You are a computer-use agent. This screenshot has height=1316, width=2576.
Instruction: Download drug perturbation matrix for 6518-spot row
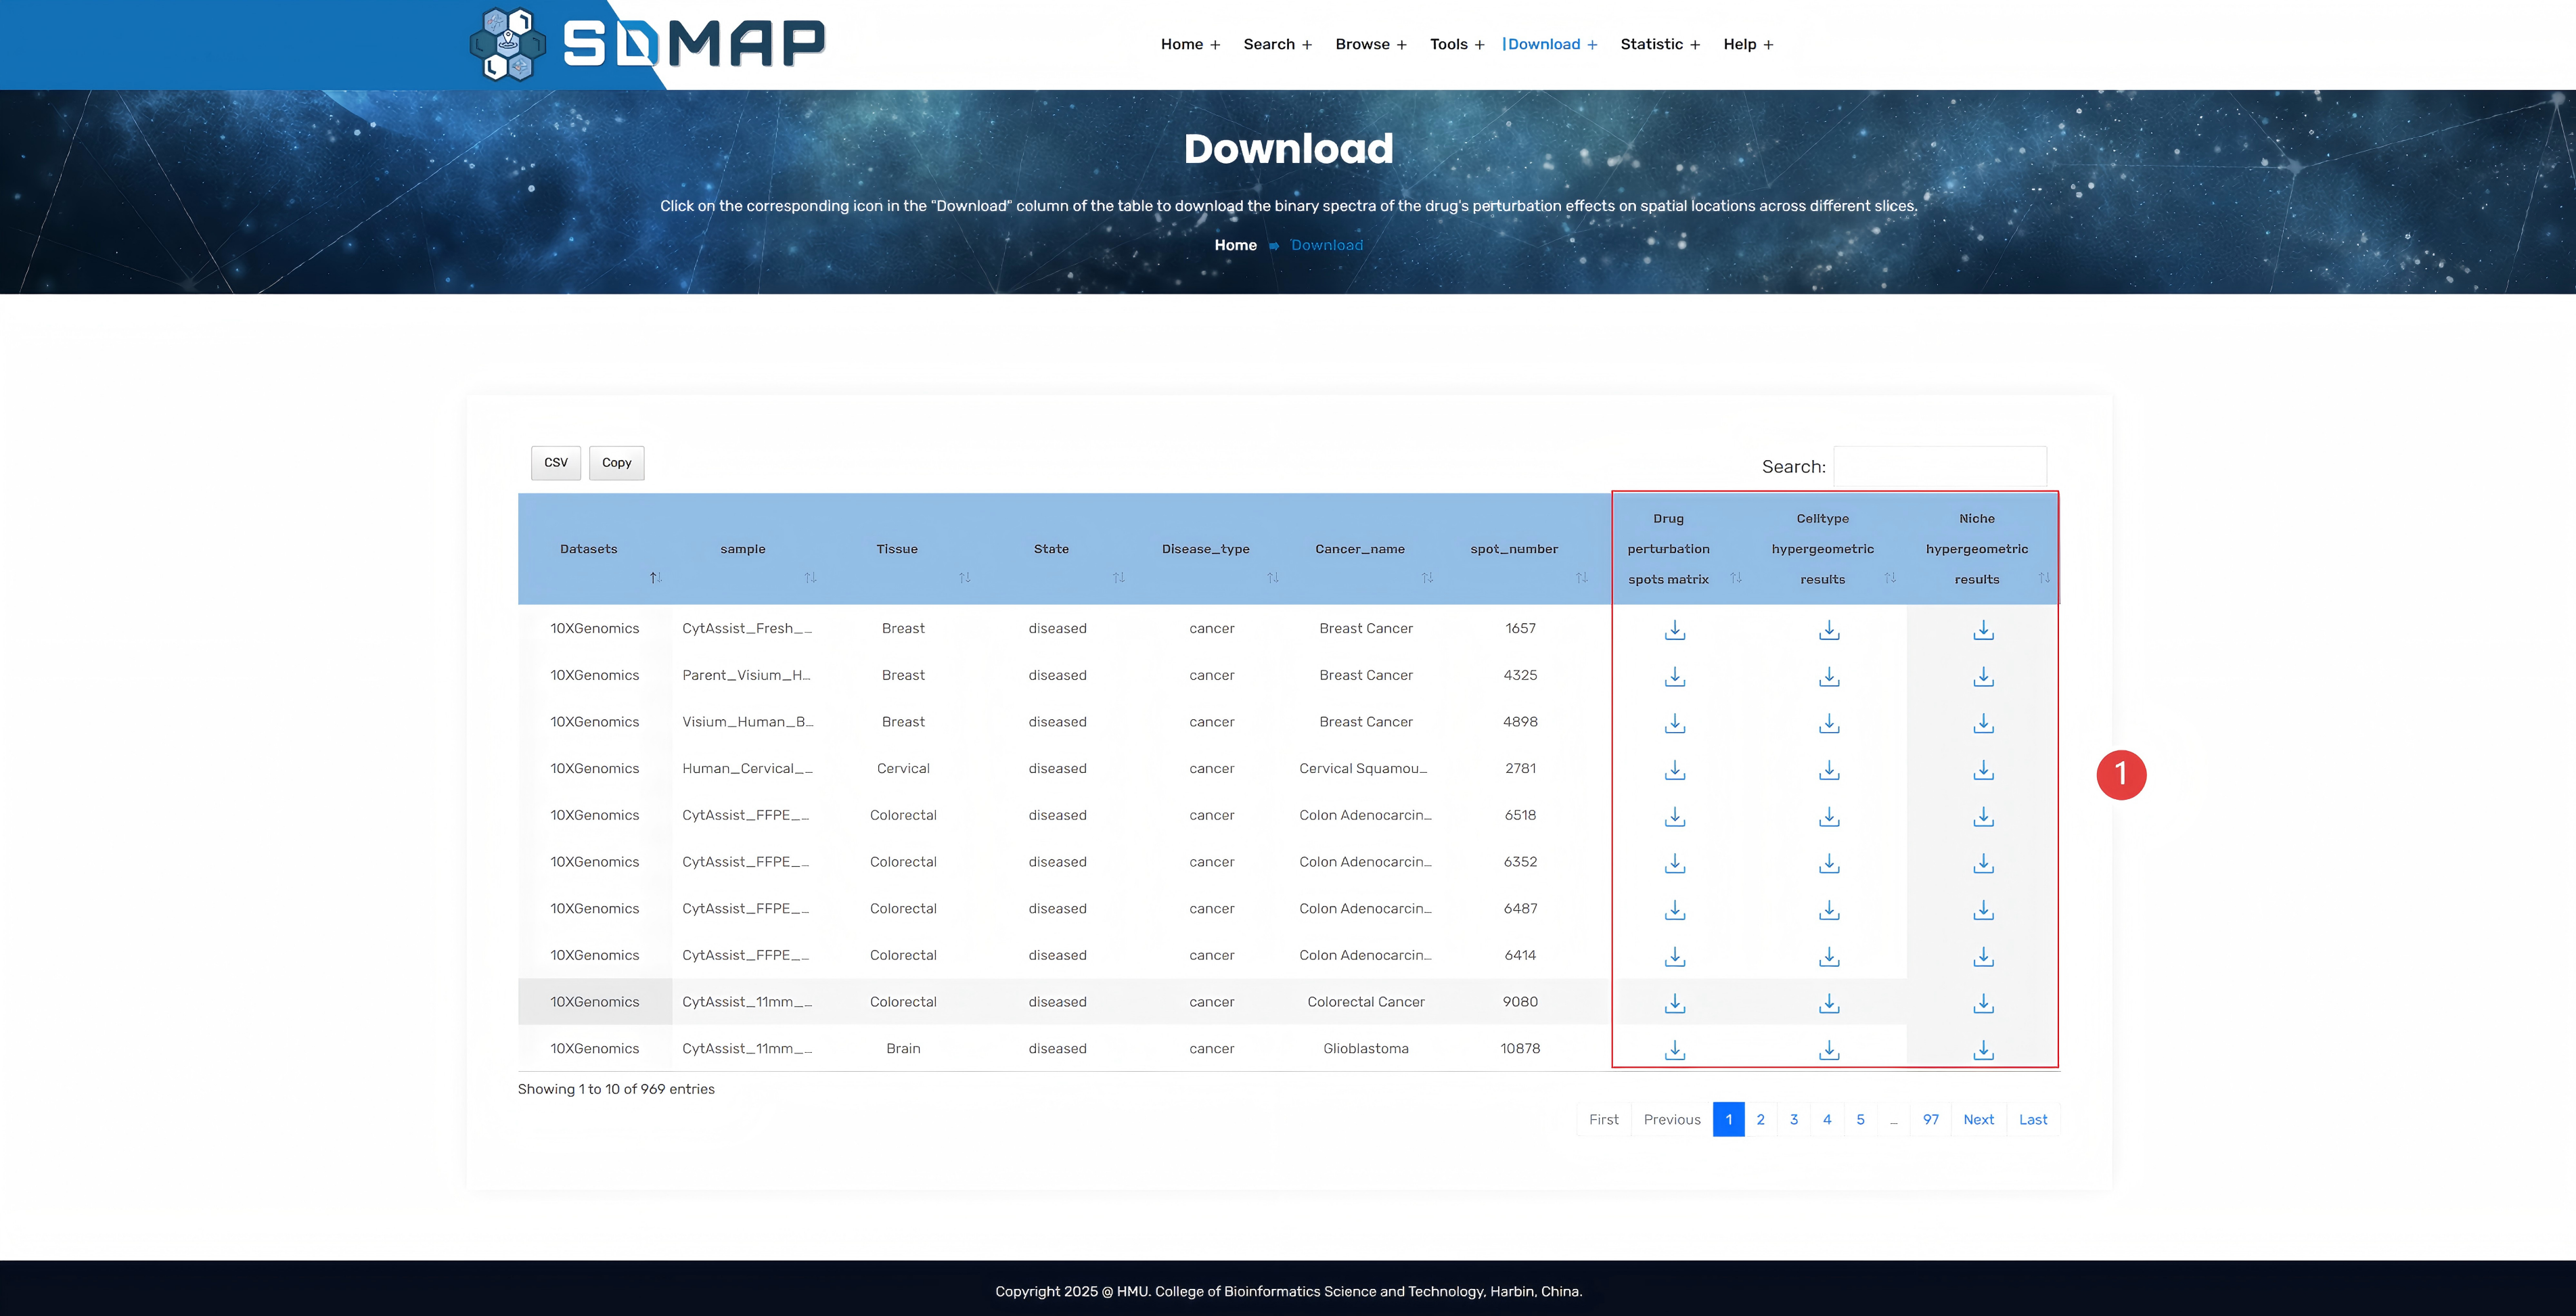pyautogui.click(x=1675, y=817)
